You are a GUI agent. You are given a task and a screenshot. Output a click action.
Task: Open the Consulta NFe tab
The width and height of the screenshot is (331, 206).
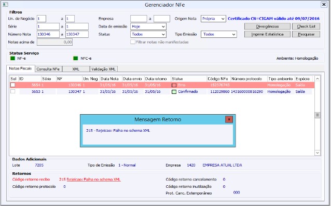tap(48, 69)
